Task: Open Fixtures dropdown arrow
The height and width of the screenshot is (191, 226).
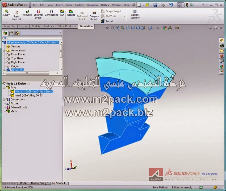Action: point(27,22)
